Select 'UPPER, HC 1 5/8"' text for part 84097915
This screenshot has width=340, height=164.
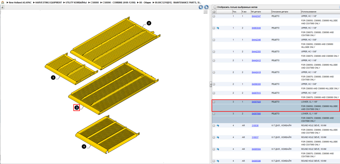click(x=310, y=93)
